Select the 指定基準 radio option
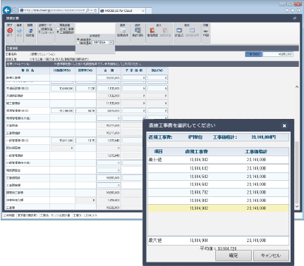This screenshot has height=266, width=304. coord(78,43)
